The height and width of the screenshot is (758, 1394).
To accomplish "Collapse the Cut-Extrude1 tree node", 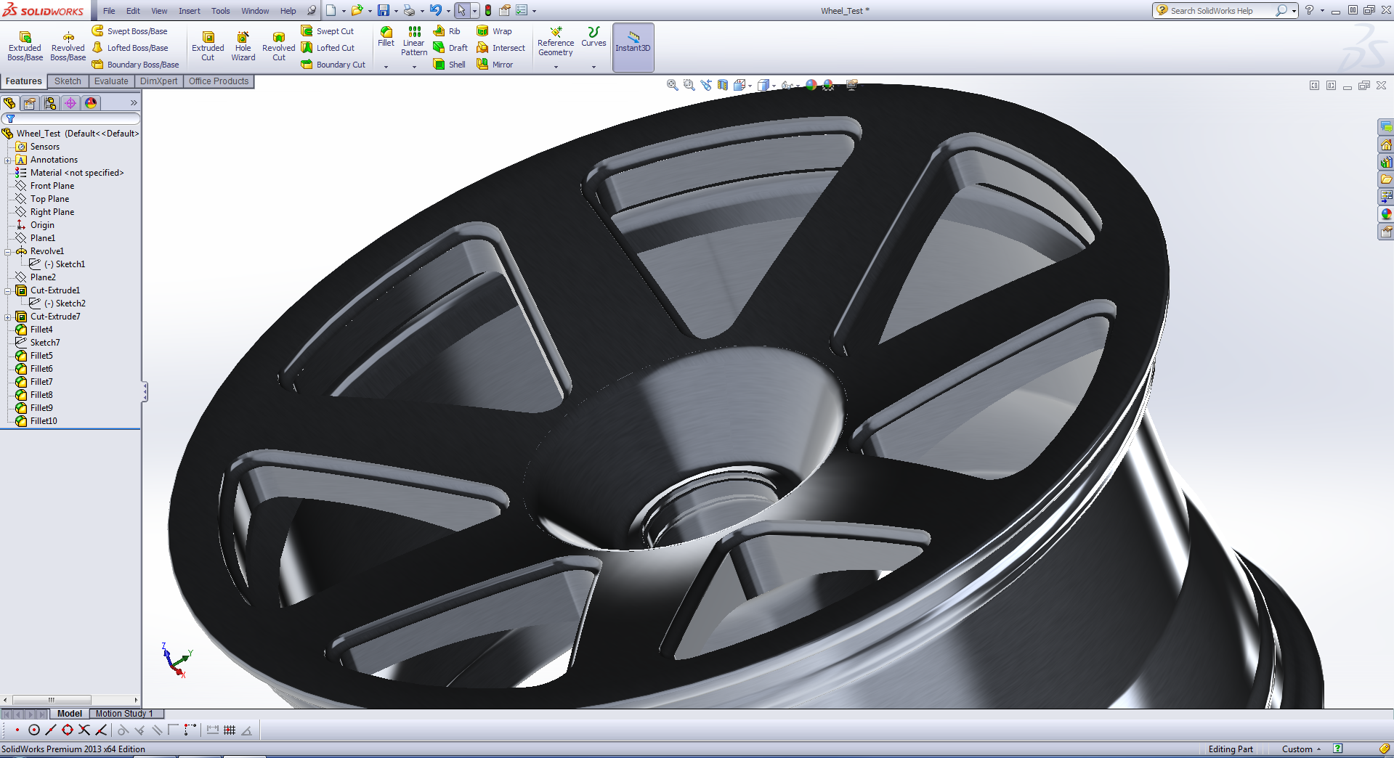I will pos(8,290).
